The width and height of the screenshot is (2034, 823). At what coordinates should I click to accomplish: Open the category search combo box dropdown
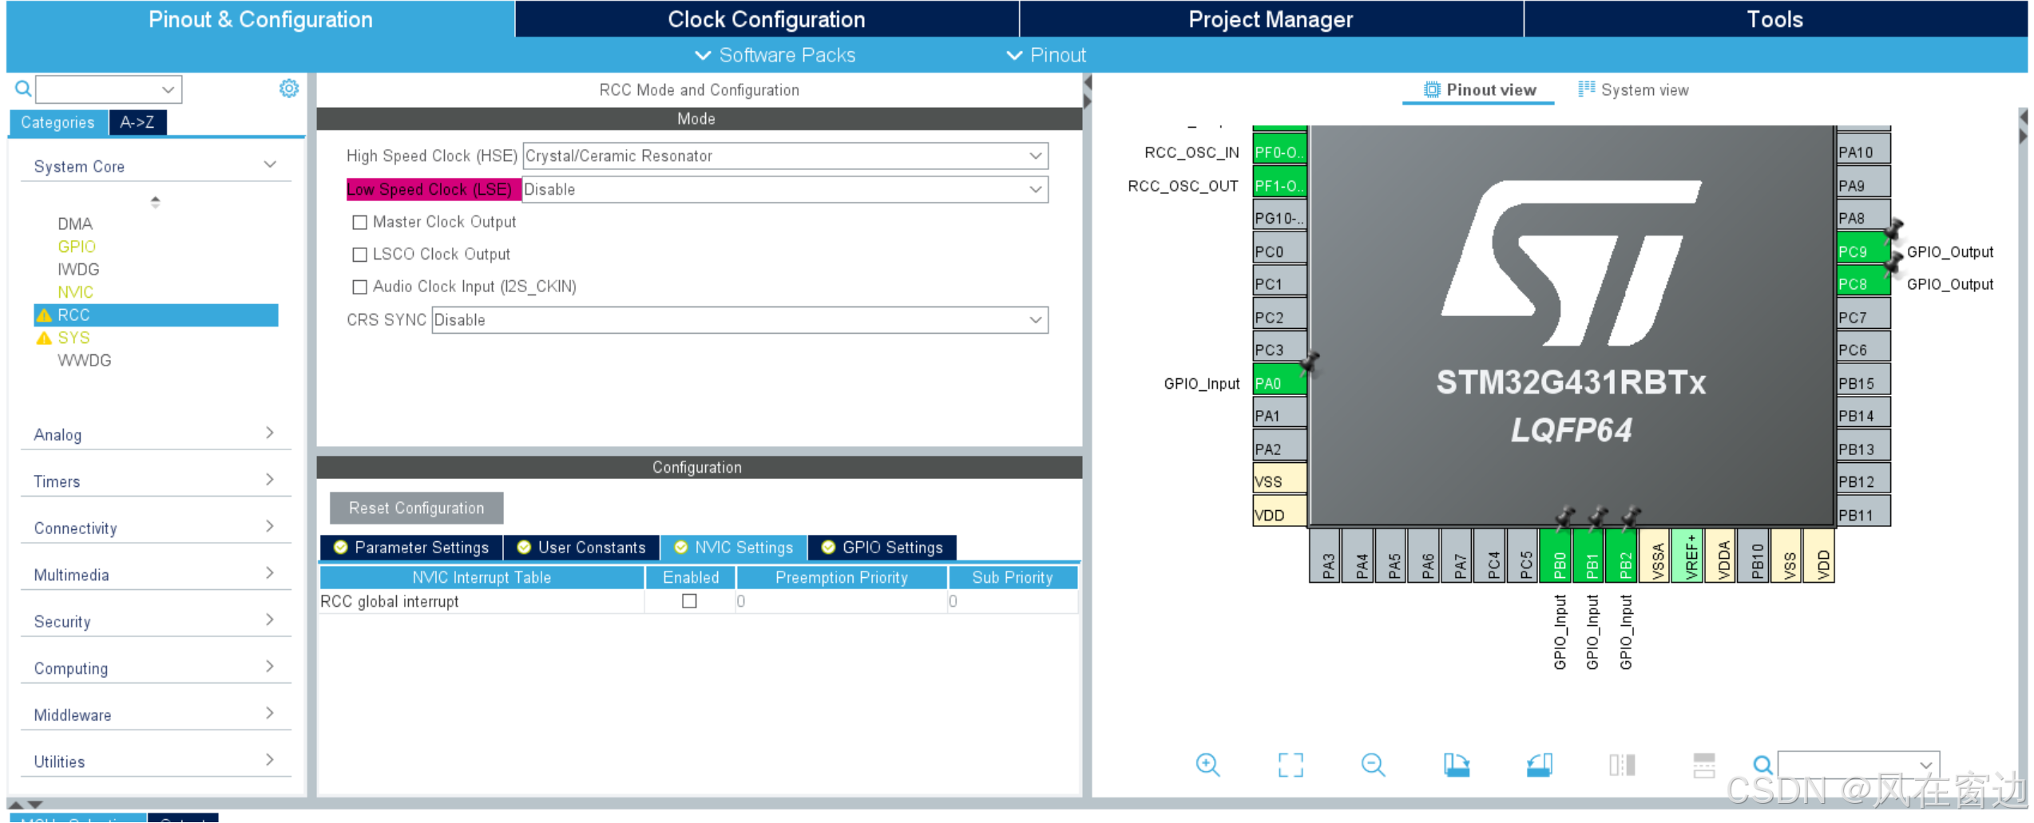tap(168, 89)
